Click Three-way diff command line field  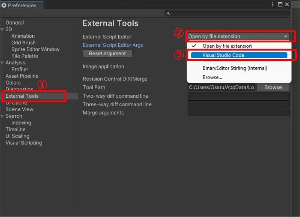[238, 104]
